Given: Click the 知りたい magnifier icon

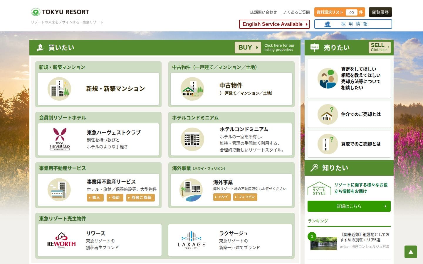Looking at the screenshot, I should 314,167.
